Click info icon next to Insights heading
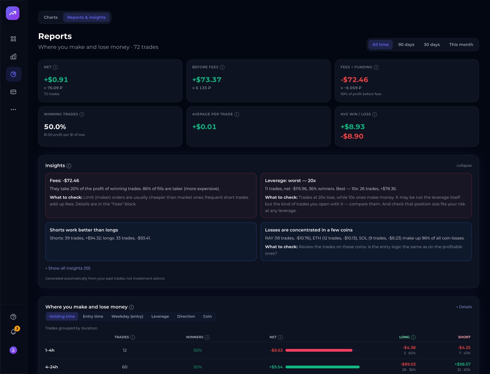Screen dimensions: 490x374 (x=69, y=166)
